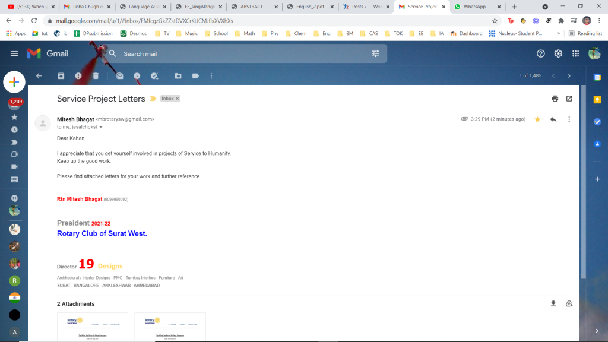Snooze this email with clock icon

coord(137,76)
